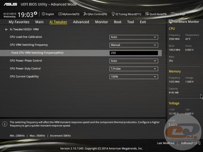Click Increment: 50KHz text

pyautogui.click(x=60, y=136)
